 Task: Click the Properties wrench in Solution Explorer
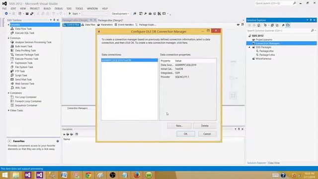click(283, 25)
